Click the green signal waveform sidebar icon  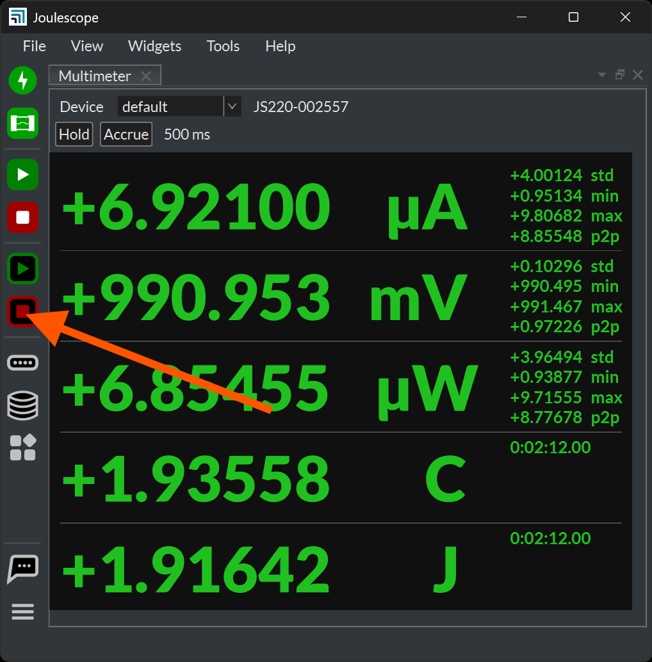[x=23, y=122]
